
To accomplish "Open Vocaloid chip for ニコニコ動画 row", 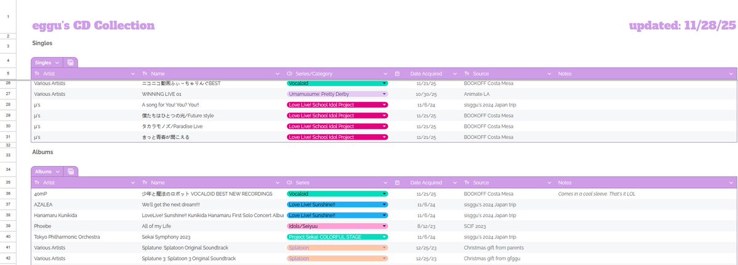I will click(x=337, y=83).
